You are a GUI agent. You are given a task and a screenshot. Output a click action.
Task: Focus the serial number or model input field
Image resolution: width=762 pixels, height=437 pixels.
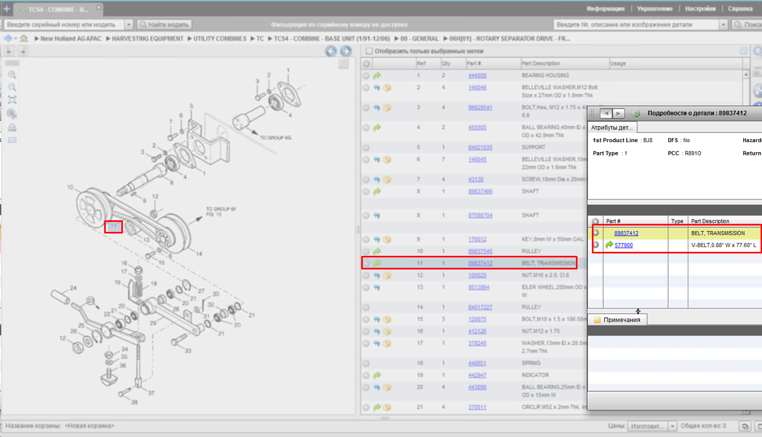point(64,24)
